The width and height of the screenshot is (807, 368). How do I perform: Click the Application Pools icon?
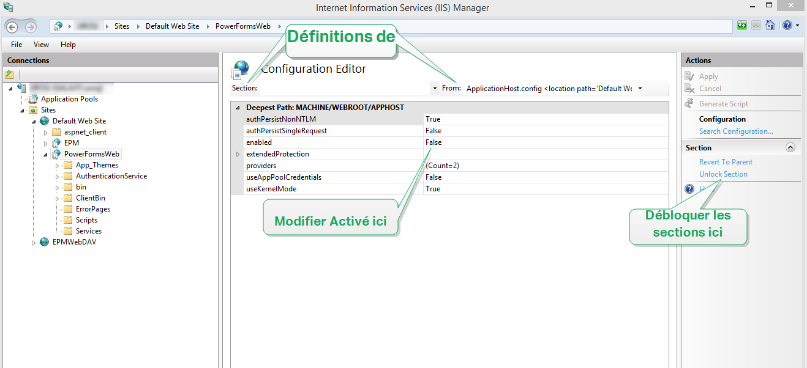click(33, 99)
